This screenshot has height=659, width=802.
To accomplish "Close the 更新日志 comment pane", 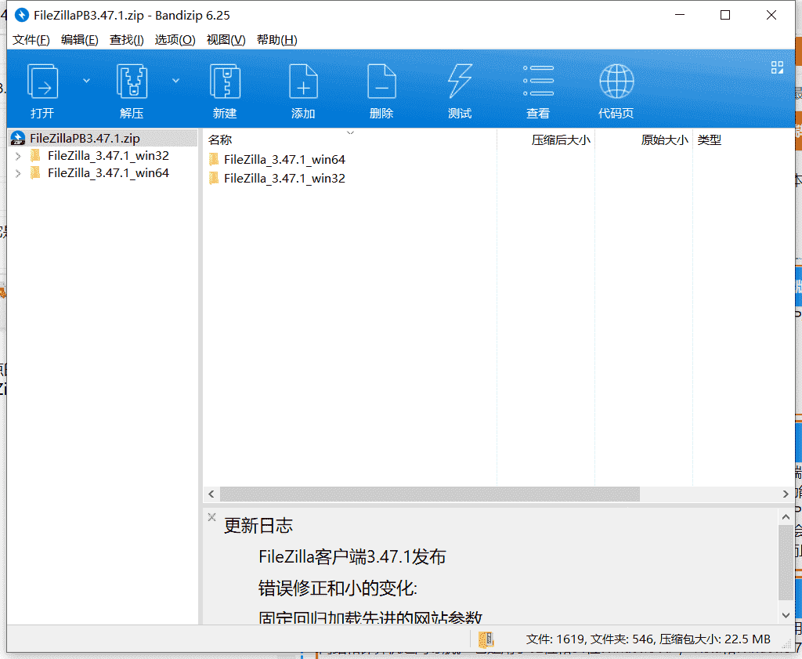I will 211,517.
